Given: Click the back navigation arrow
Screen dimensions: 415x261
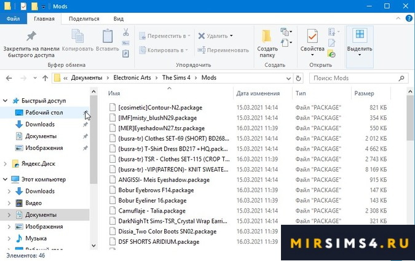Looking at the screenshot, I should point(9,78).
